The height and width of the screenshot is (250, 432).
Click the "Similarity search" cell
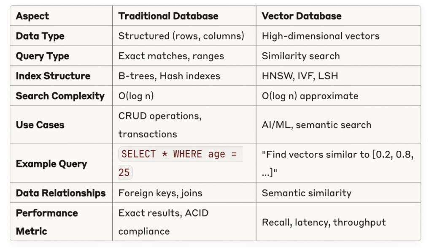pyautogui.click(x=300, y=56)
